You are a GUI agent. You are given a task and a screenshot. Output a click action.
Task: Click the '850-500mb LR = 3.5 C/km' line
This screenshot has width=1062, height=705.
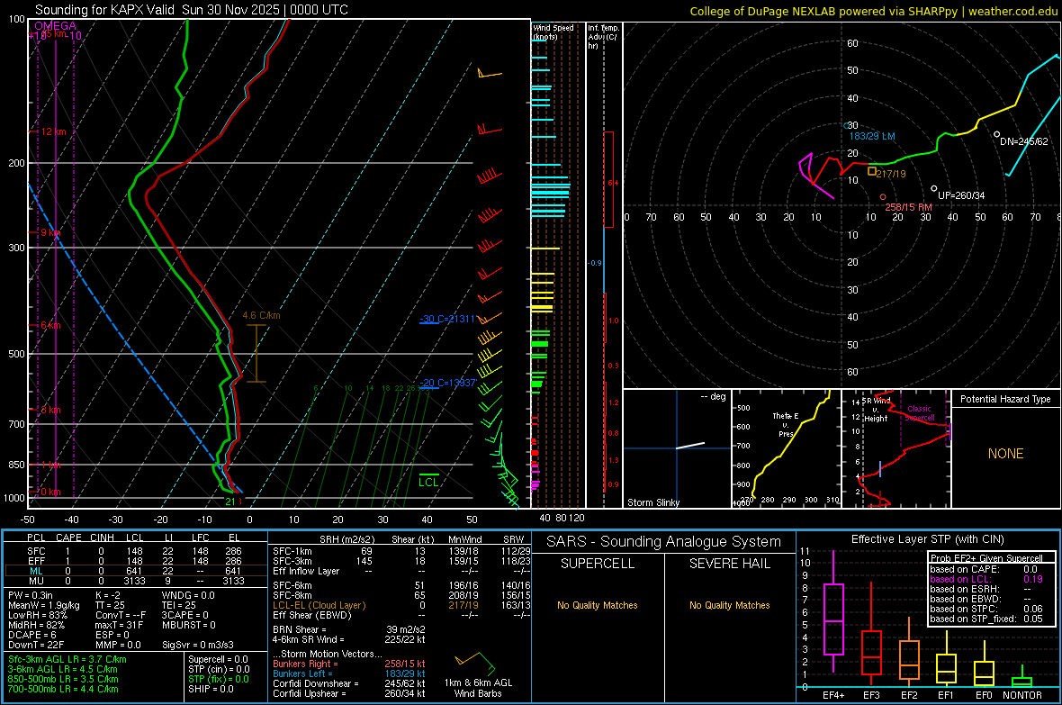(63, 679)
